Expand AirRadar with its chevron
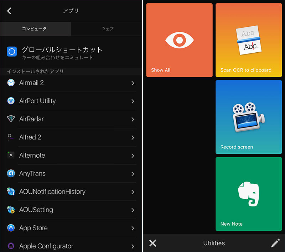This screenshot has width=285, height=252. click(133, 120)
